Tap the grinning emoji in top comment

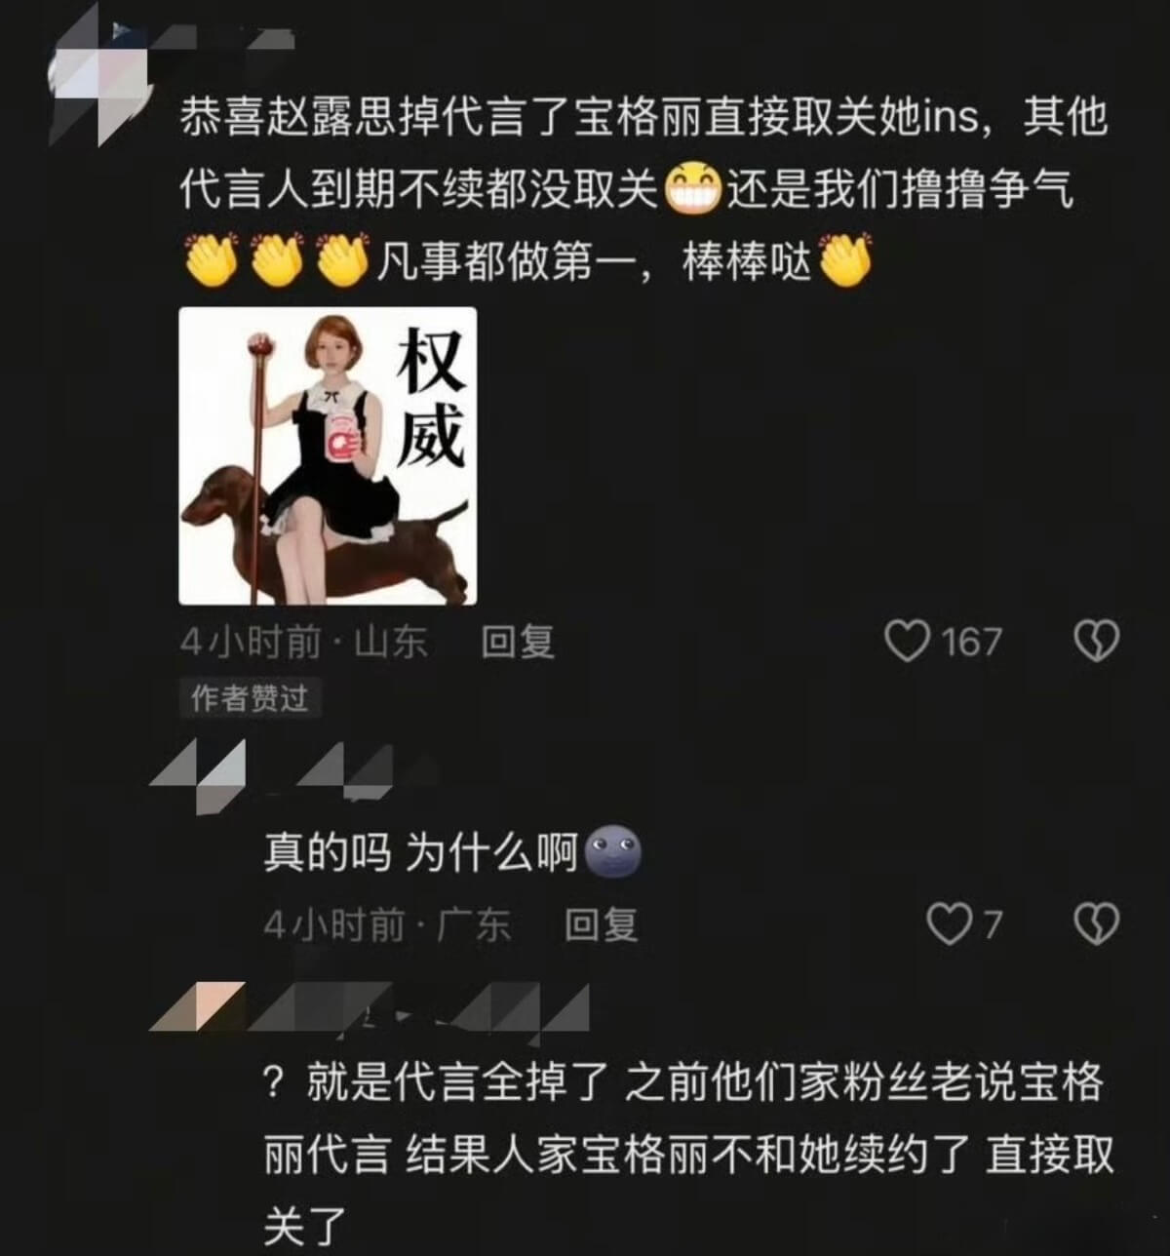coord(692,188)
